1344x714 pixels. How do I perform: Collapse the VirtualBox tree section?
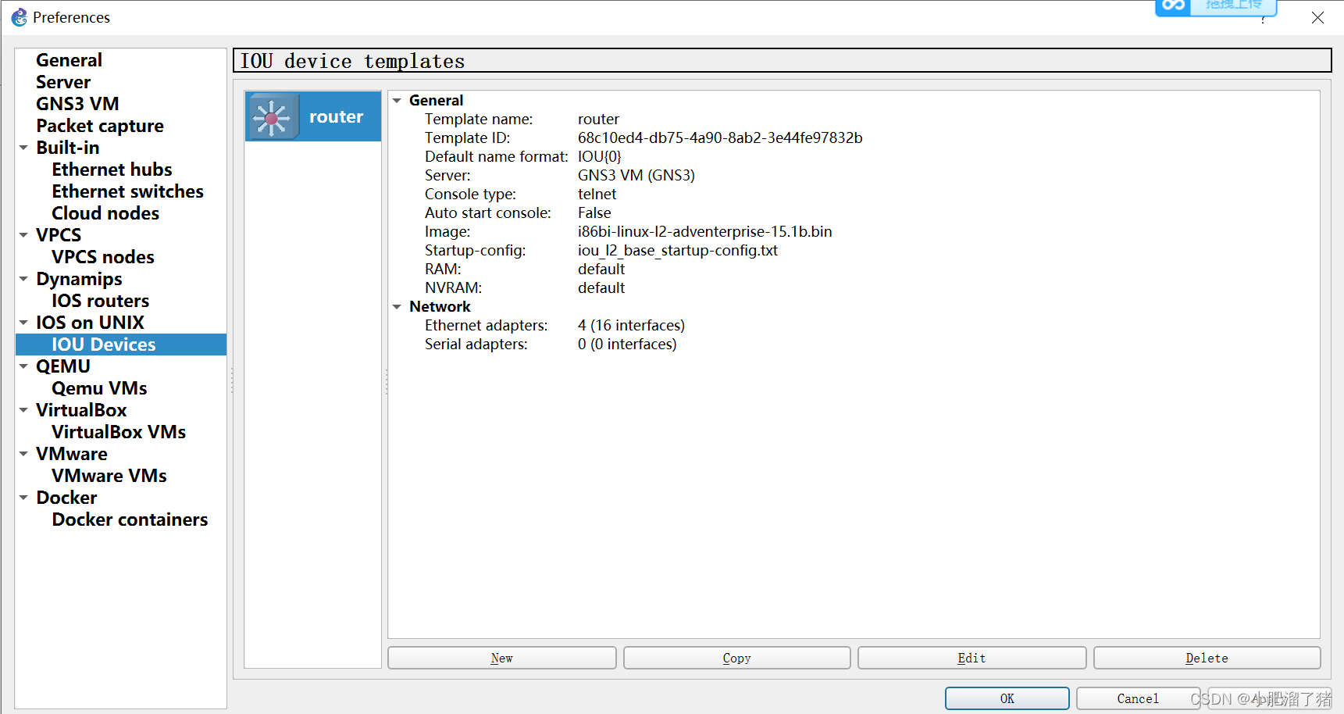pyautogui.click(x=23, y=410)
